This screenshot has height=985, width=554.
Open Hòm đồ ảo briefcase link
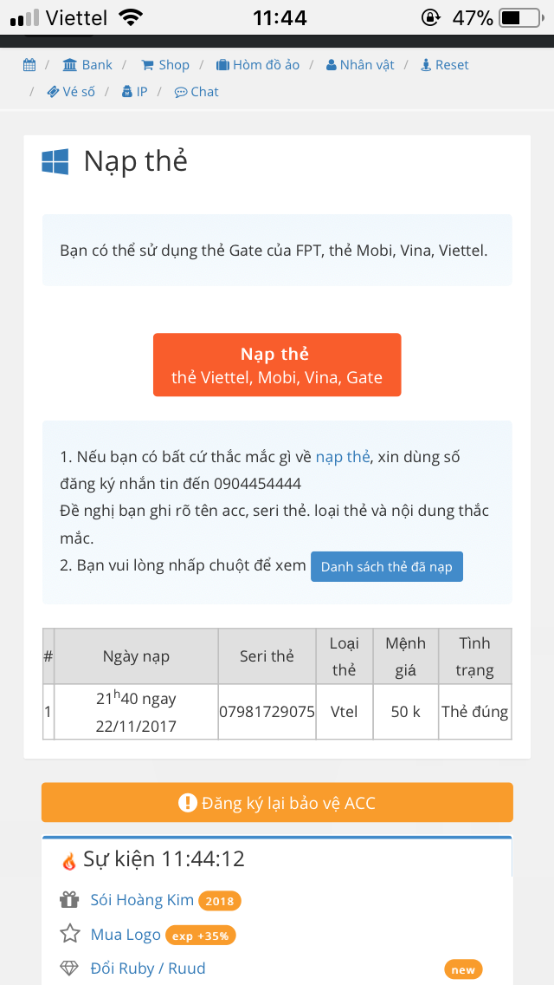(258, 65)
